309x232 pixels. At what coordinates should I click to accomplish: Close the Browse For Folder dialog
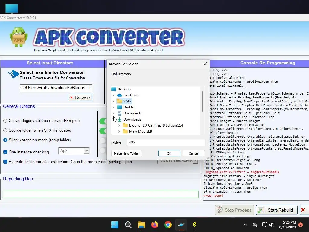click(205, 64)
